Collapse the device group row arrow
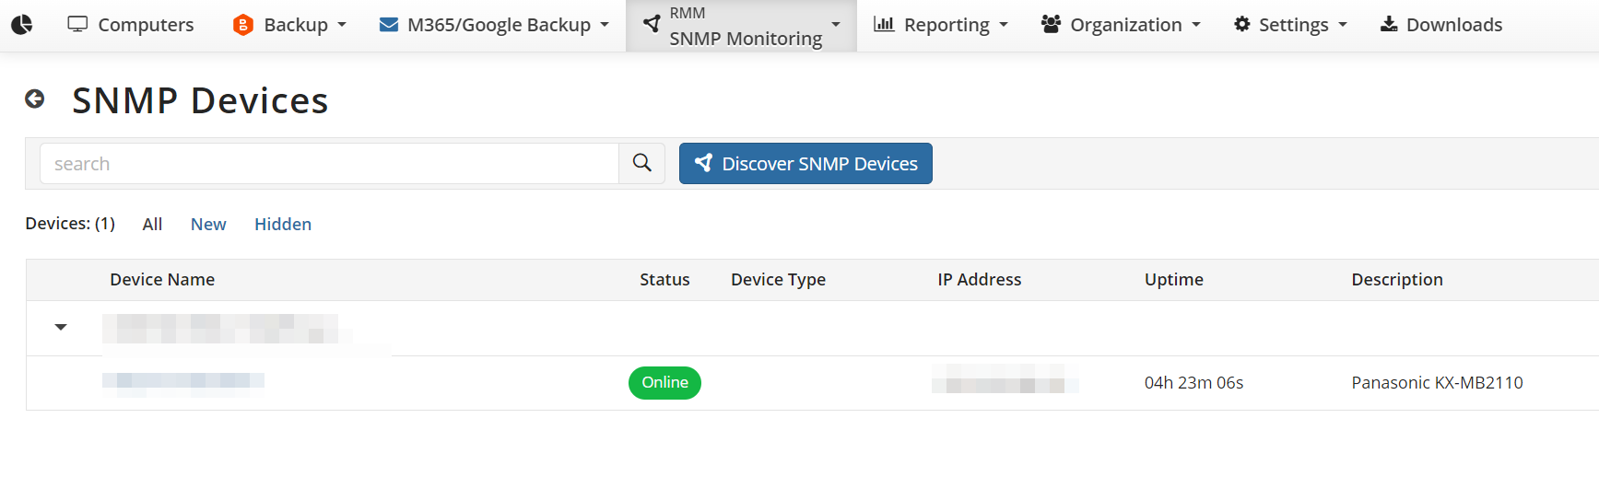The height and width of the screenshot is (488, 1599). point(61,327)
